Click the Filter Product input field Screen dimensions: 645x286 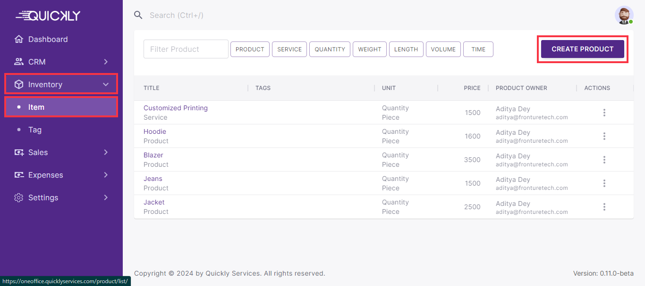[186, 49]
